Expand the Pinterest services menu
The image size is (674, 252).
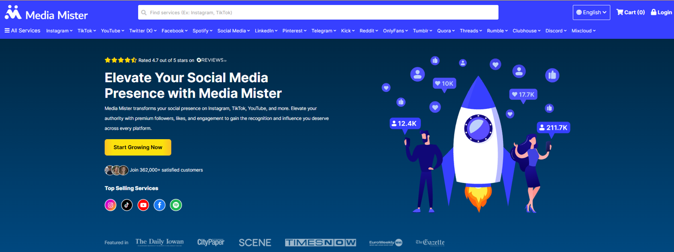pyautogui.click(x=294, y=31)
